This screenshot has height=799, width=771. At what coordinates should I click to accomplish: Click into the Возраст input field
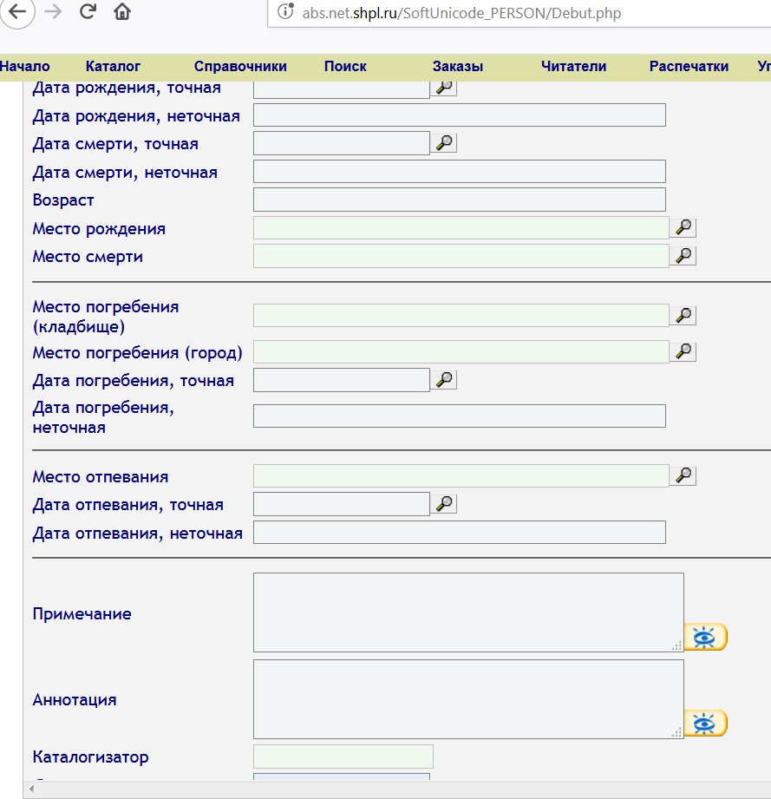(459, 200)
